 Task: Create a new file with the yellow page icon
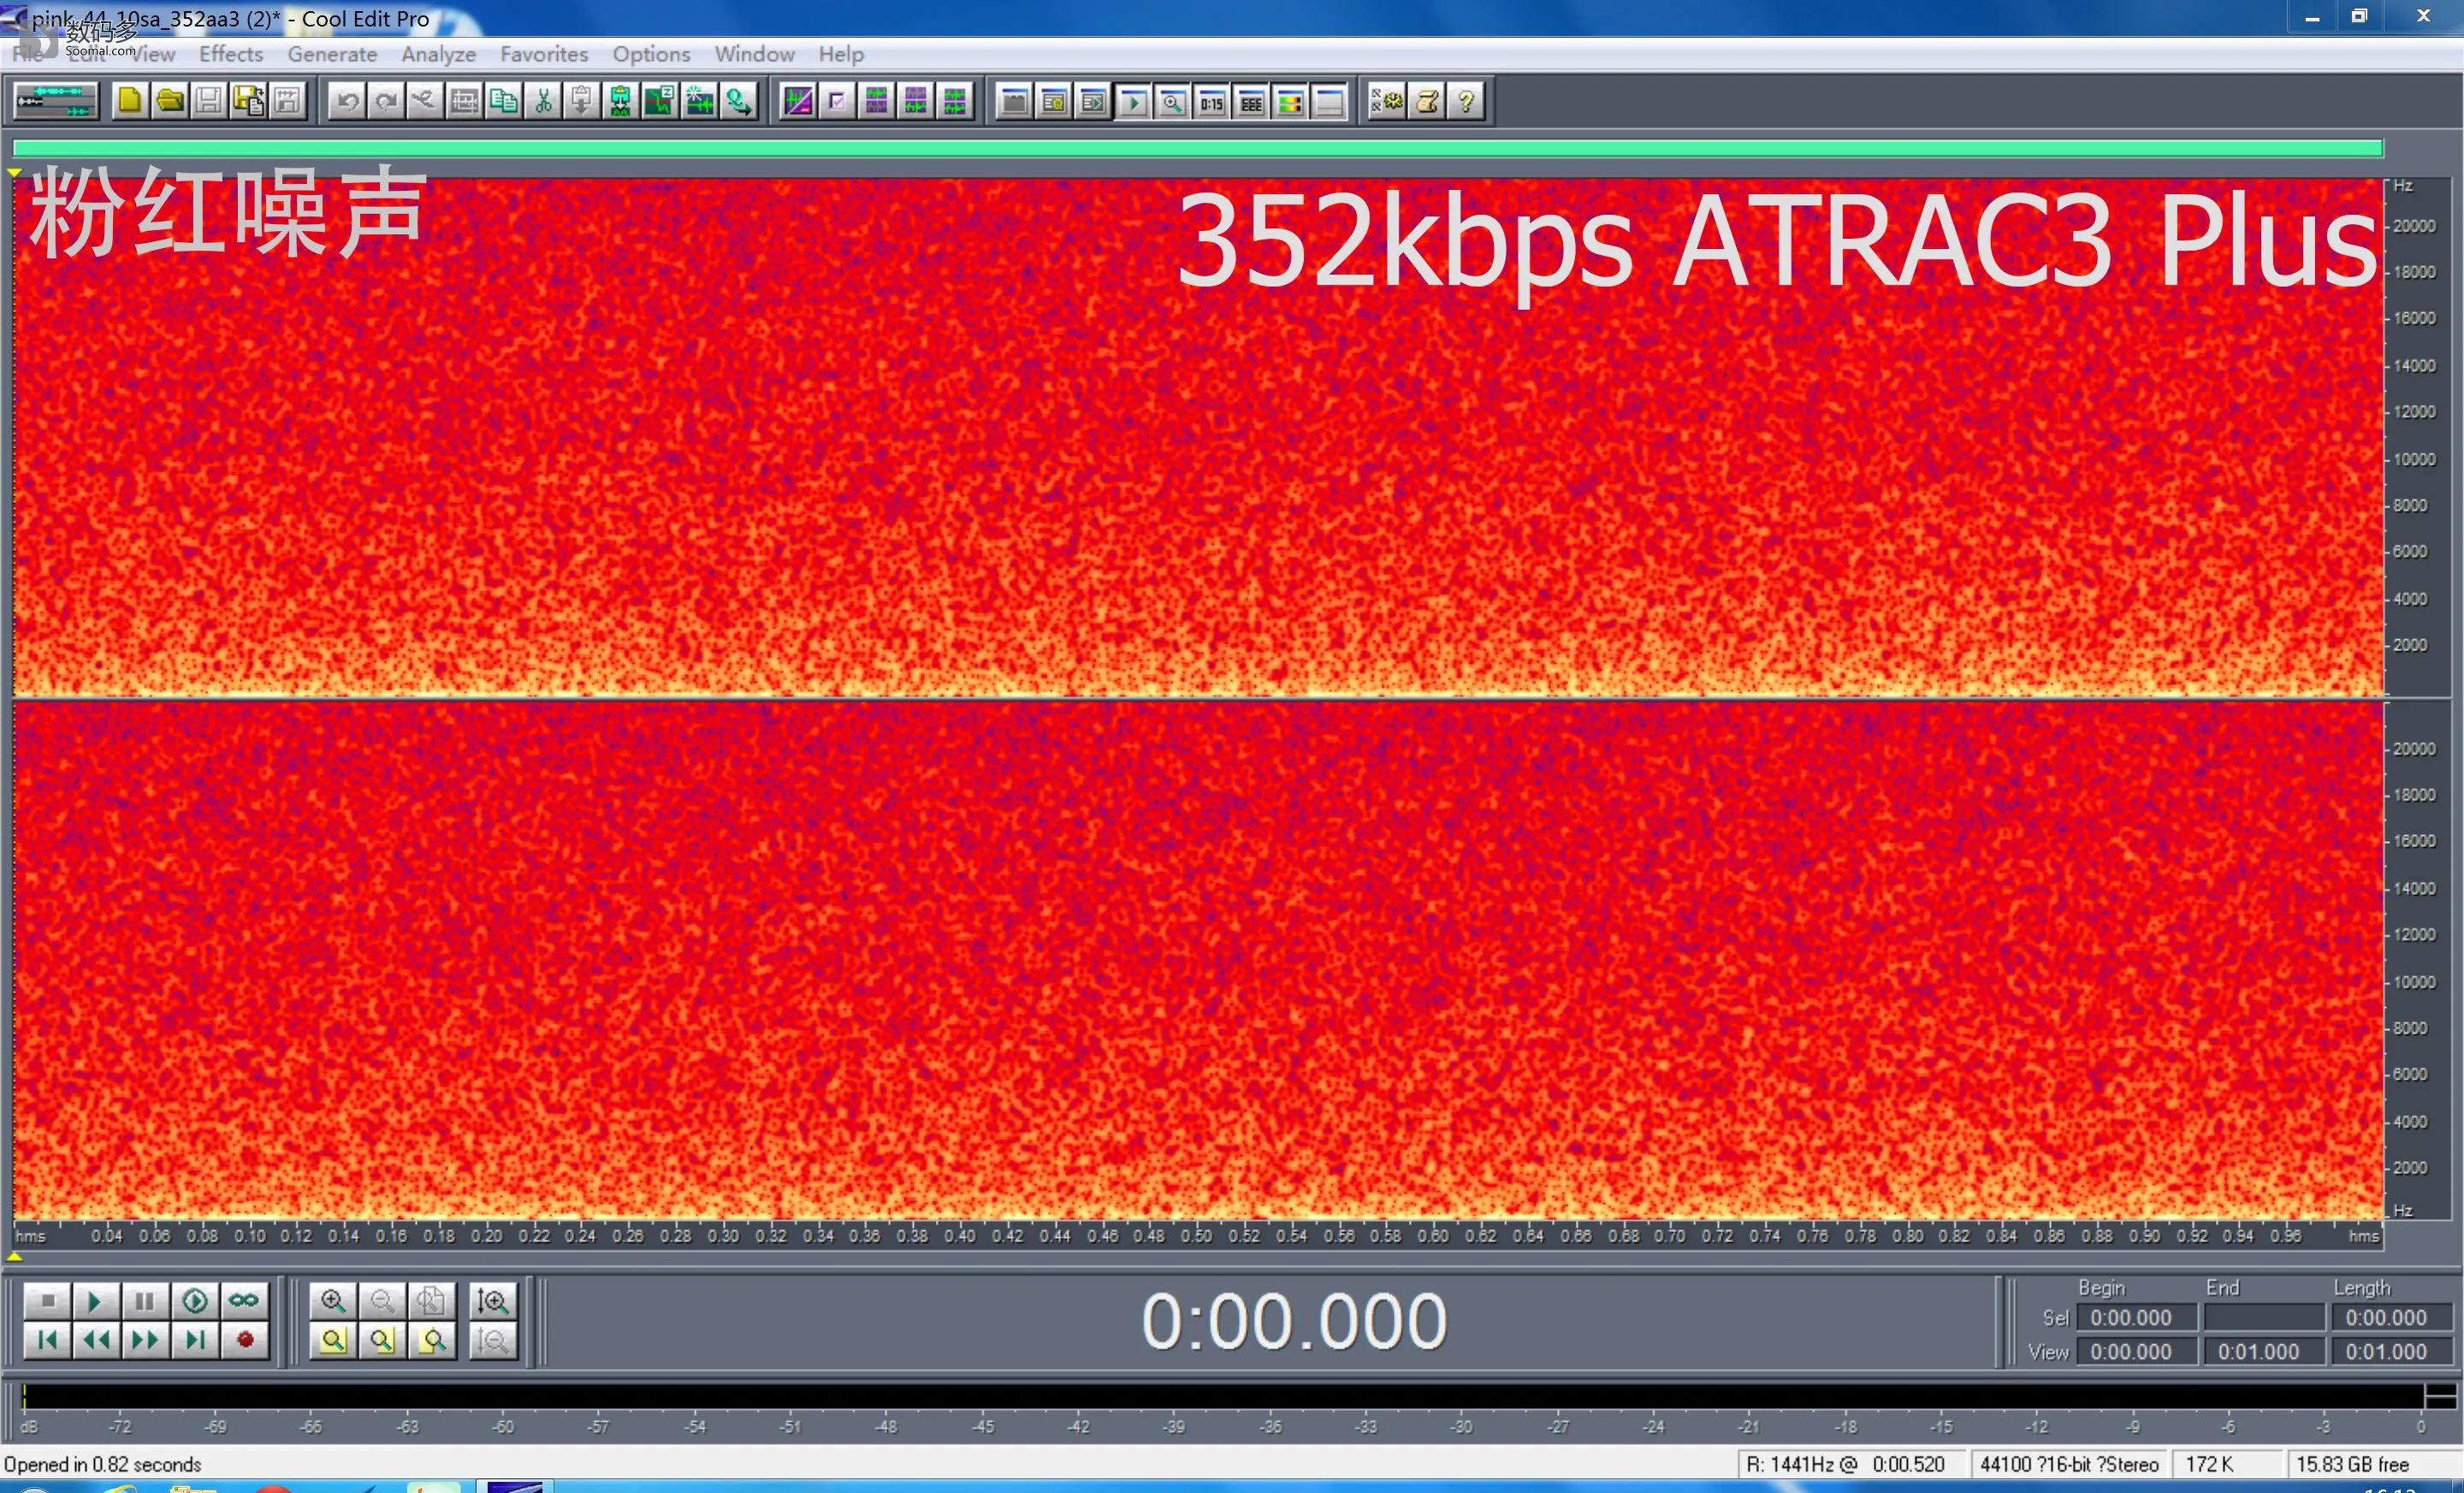pyautogui.click(x=130, y=101)
